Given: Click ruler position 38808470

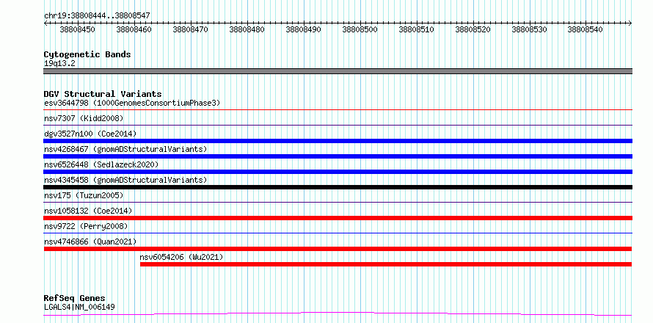Looking at the screenshot, I should (x=190, y=29).
